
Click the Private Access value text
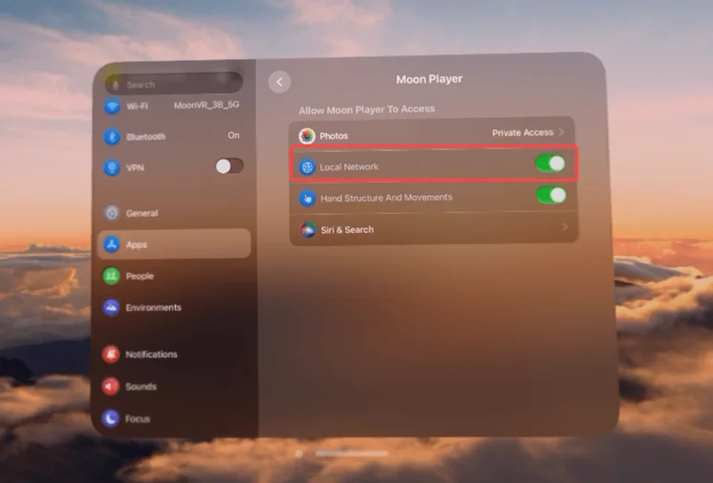pos(523,132)
